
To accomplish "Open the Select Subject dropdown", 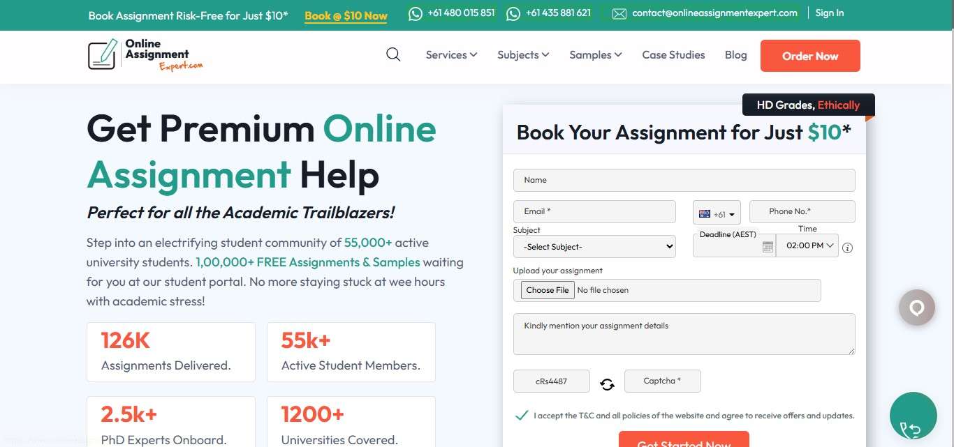I will [x=594, y=246].
